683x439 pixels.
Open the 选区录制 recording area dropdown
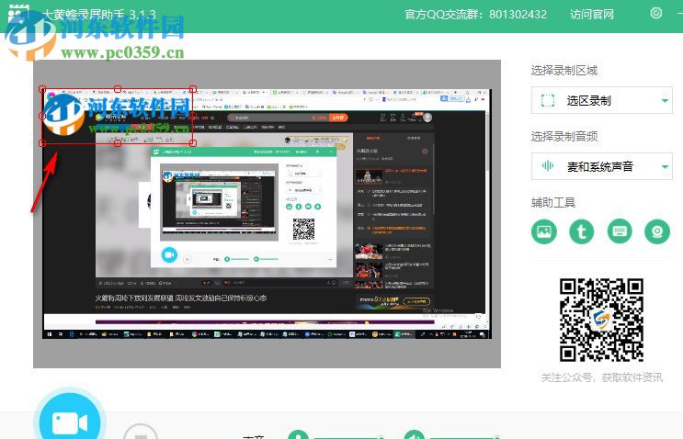601,100
